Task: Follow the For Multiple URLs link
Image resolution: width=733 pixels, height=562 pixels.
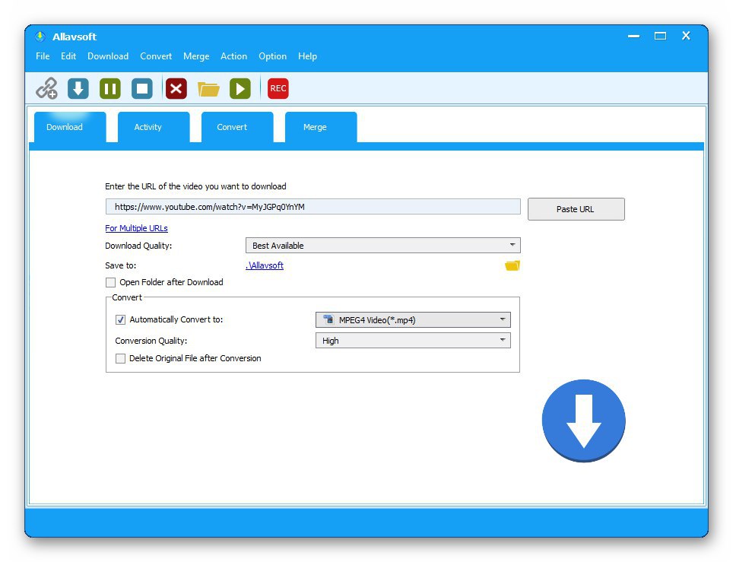Action: tap(137, 228)
